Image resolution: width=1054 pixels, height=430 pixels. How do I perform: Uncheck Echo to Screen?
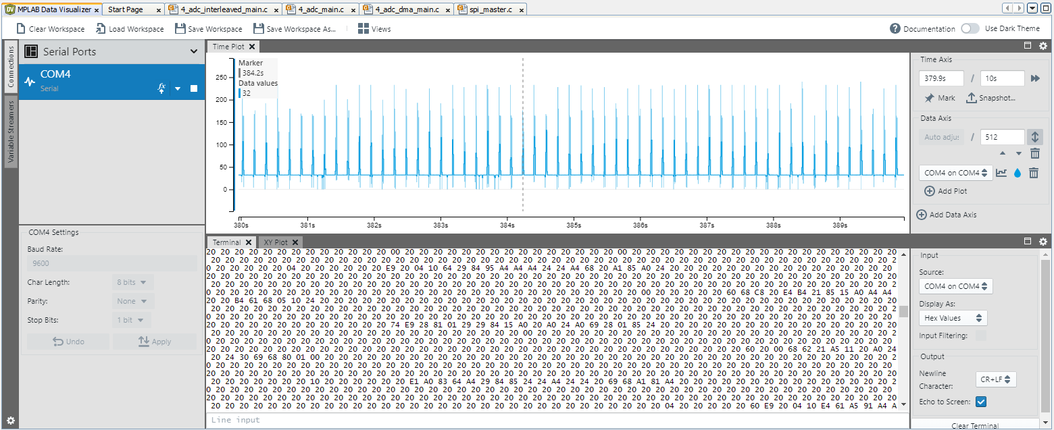coord(980,401)
